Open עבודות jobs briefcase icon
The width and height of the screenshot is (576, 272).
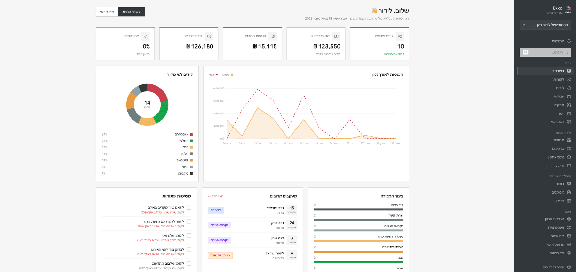[569, 97]
